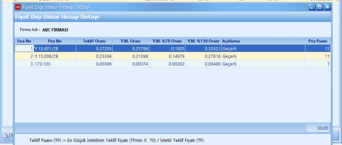342x145 pixels.
Task: Click the percent icon button at bottom left
Action: coord(7,135)
